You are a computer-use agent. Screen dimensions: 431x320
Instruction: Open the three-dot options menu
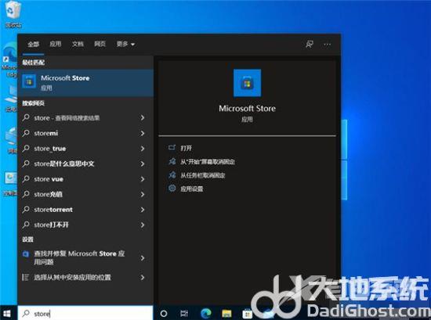click(327, 45)
